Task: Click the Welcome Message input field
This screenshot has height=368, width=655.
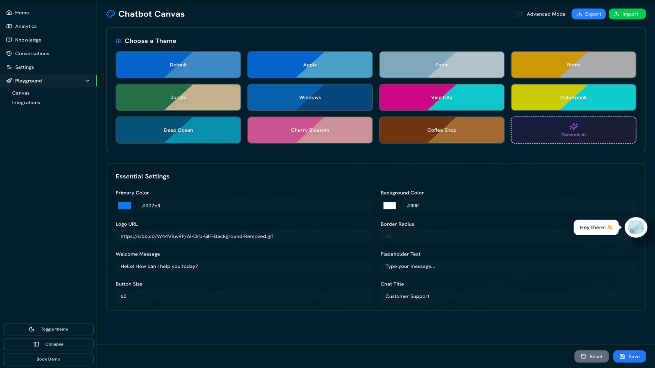Action: click(243, 266)
